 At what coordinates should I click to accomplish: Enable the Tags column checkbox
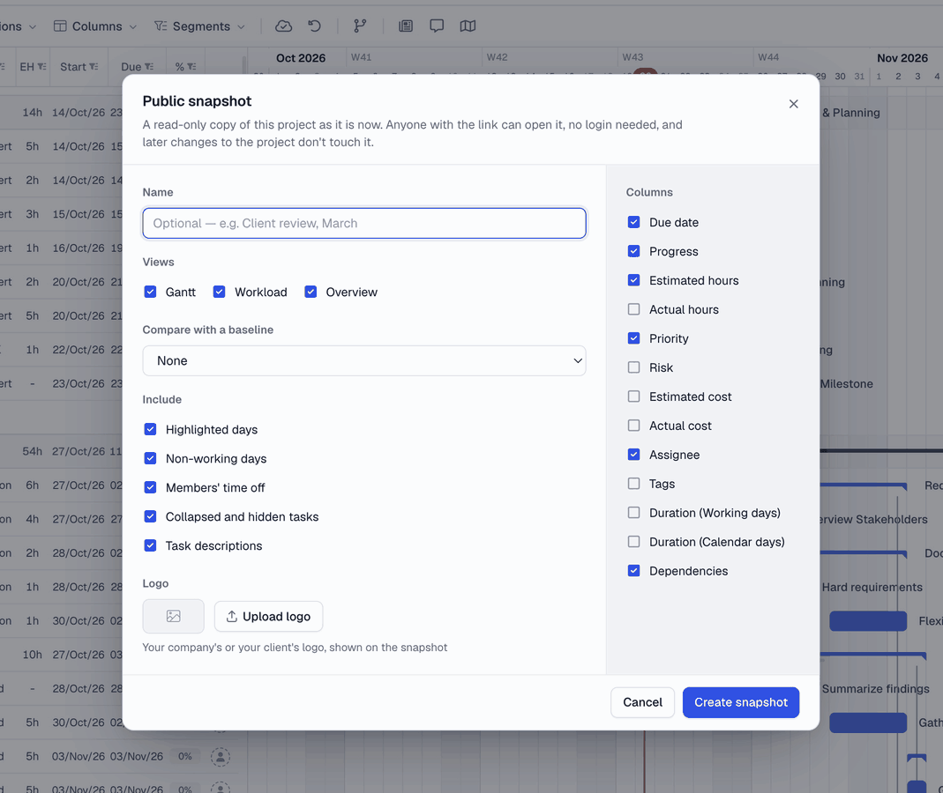point(634,484)
